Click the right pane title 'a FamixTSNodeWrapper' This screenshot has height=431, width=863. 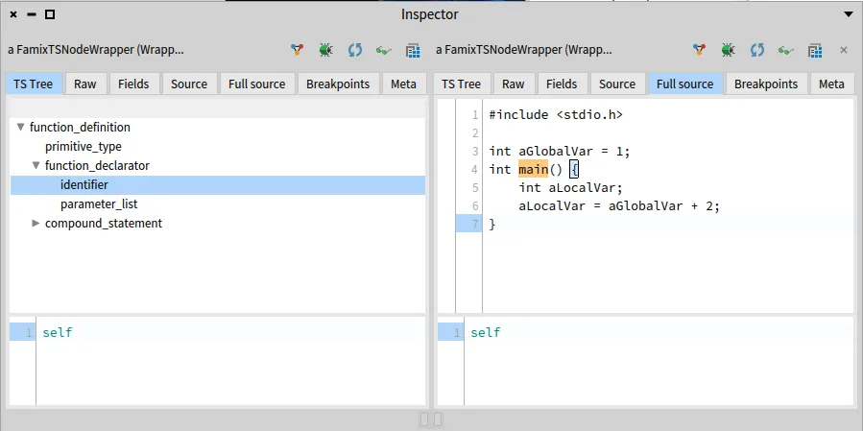[x=524, y=50]
